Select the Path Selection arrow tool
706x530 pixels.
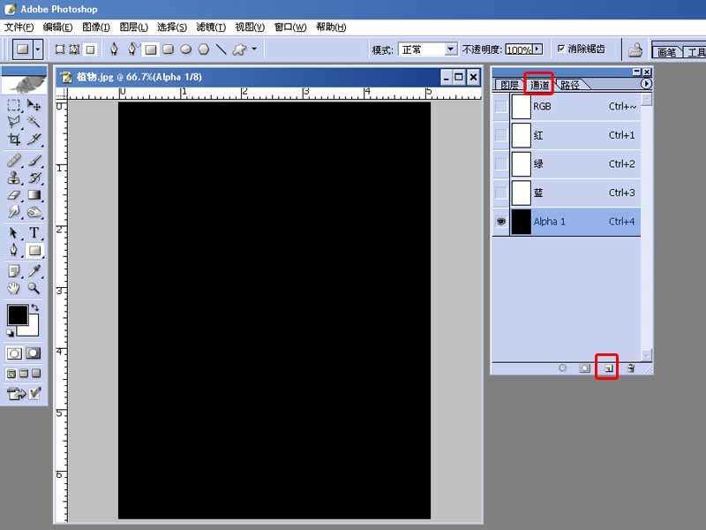click(13, 232)
